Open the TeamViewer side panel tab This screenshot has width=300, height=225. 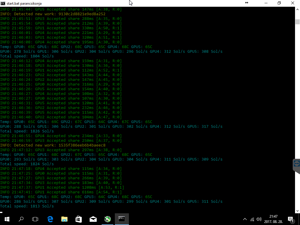pyautogui.click(x=296, y=166)
